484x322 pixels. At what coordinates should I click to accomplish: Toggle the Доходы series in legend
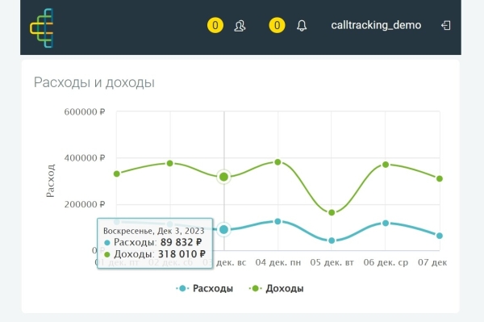click(x=276, y=288)
